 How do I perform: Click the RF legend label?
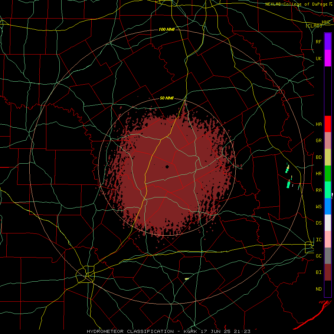pyautogui.click(x=318, y=42)
